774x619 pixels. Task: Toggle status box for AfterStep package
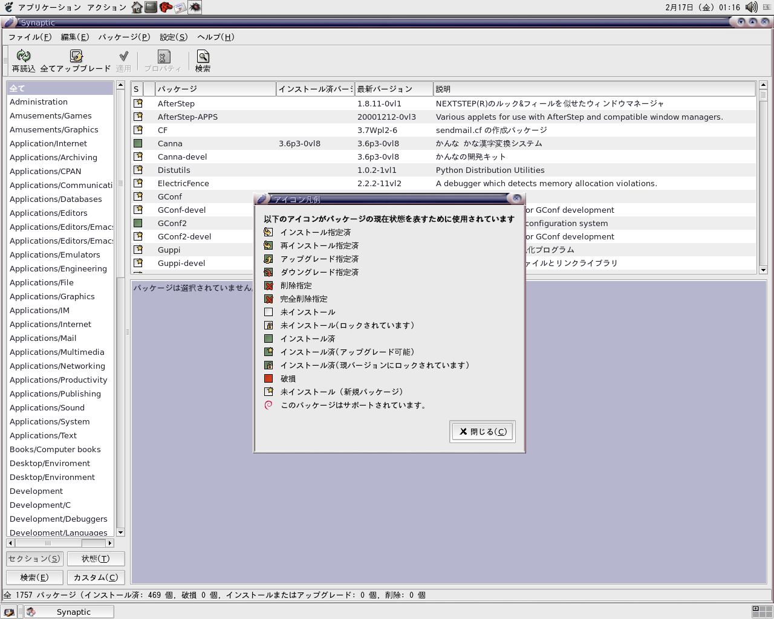138,103
